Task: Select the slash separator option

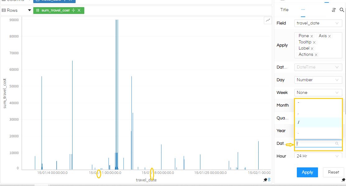Action: coord(318,122)
